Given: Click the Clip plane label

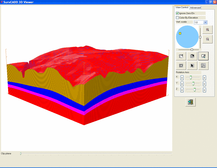Looking at the screenshot, I should [6, 153].
